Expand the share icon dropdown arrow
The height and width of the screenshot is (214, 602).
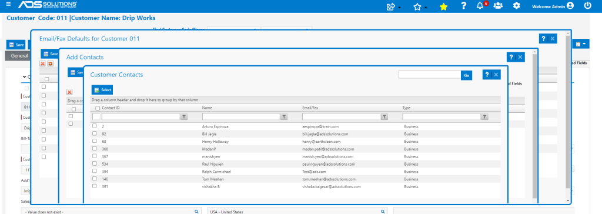tap(399, 8)
